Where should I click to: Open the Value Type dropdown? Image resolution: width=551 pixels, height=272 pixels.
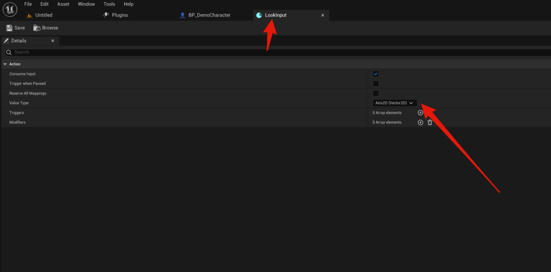(394, 103)
